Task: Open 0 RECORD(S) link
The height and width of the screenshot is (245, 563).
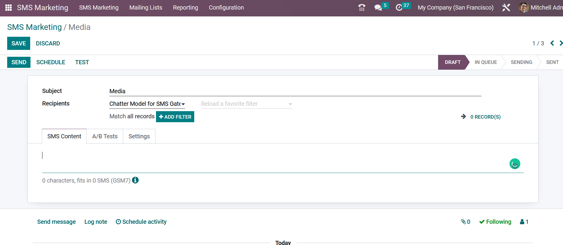Action: click(x=485, y=117)
